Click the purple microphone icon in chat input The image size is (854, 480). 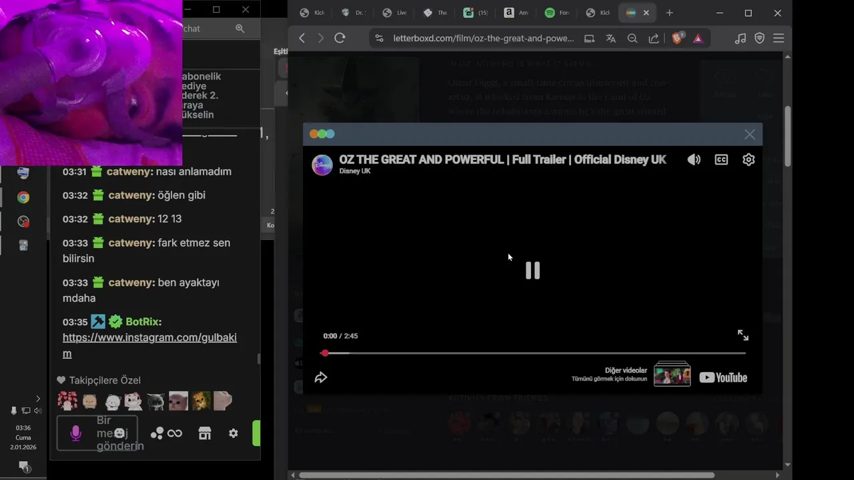point(75,433)
